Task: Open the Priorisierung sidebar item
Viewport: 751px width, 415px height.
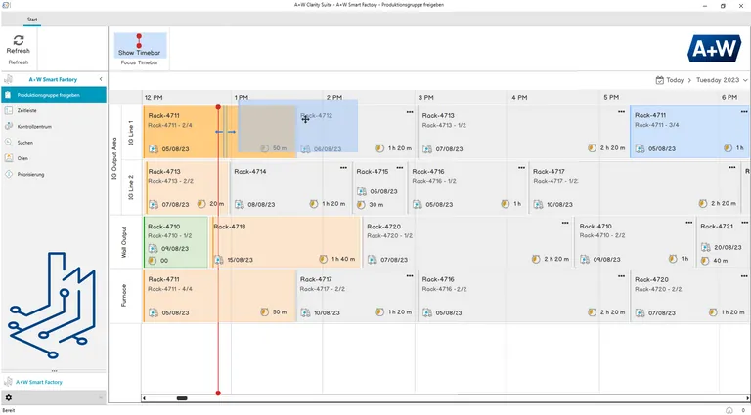Action: click(x=30, y=174)
